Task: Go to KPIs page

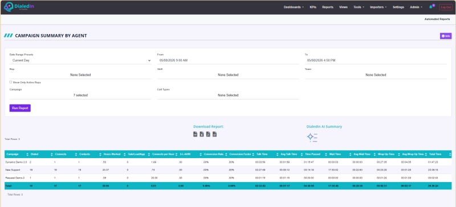Action: click(x=313, y=7)
